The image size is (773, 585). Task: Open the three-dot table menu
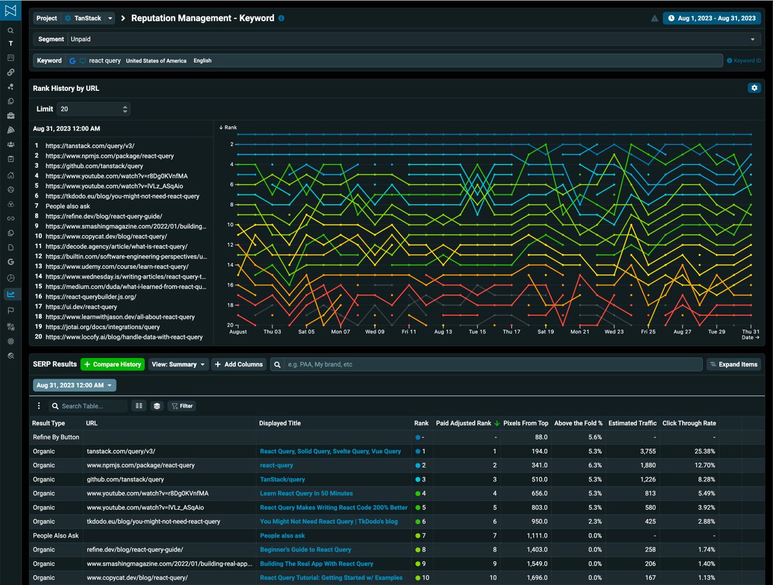point(39,406)
